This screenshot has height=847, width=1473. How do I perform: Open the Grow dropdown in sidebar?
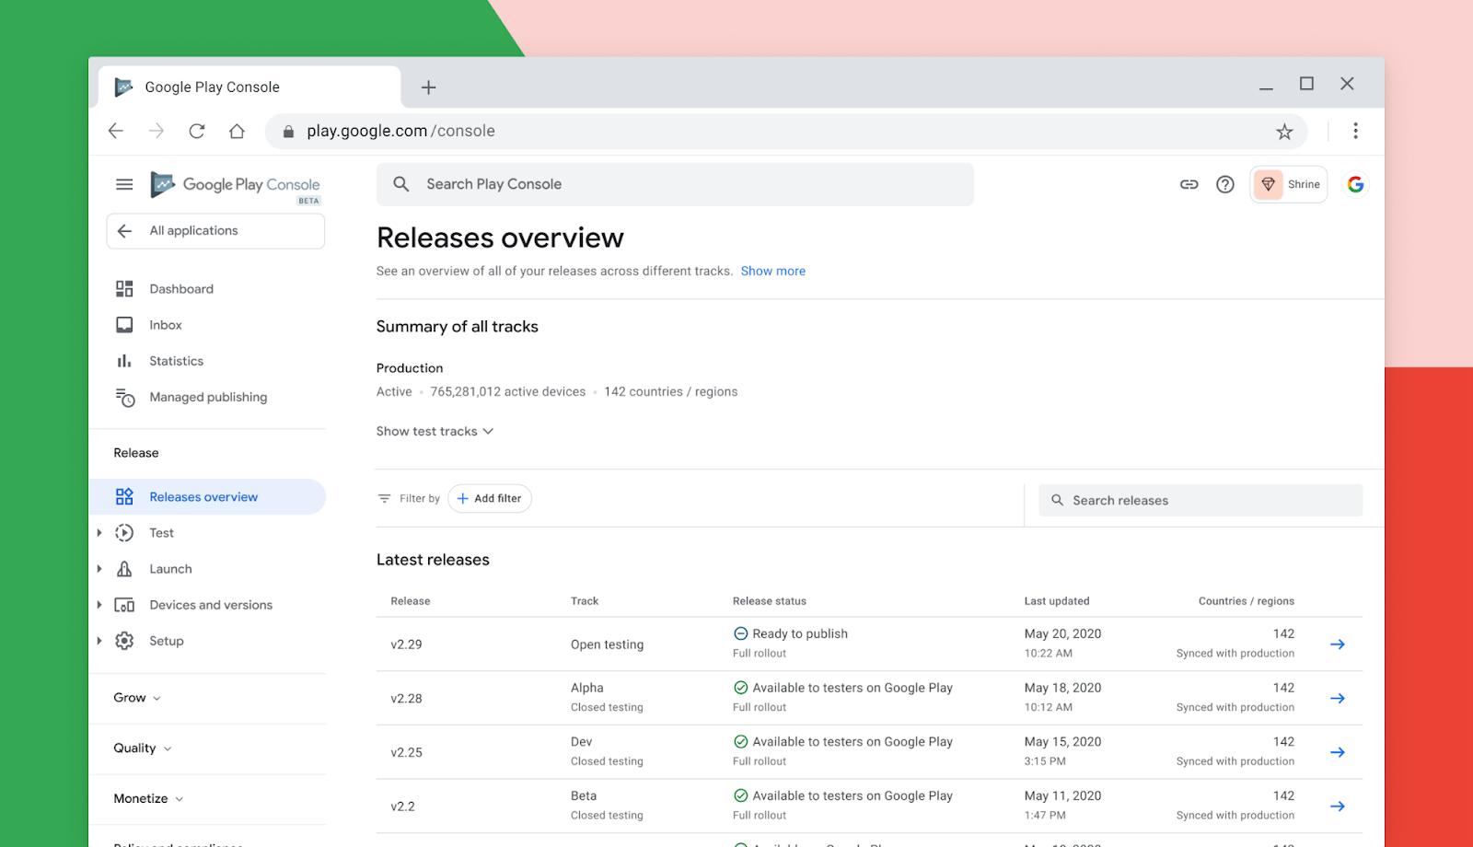(x=134, y=698)
